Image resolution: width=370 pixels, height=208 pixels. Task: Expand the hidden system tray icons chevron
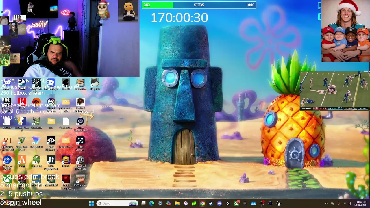(x=326, y=203)
